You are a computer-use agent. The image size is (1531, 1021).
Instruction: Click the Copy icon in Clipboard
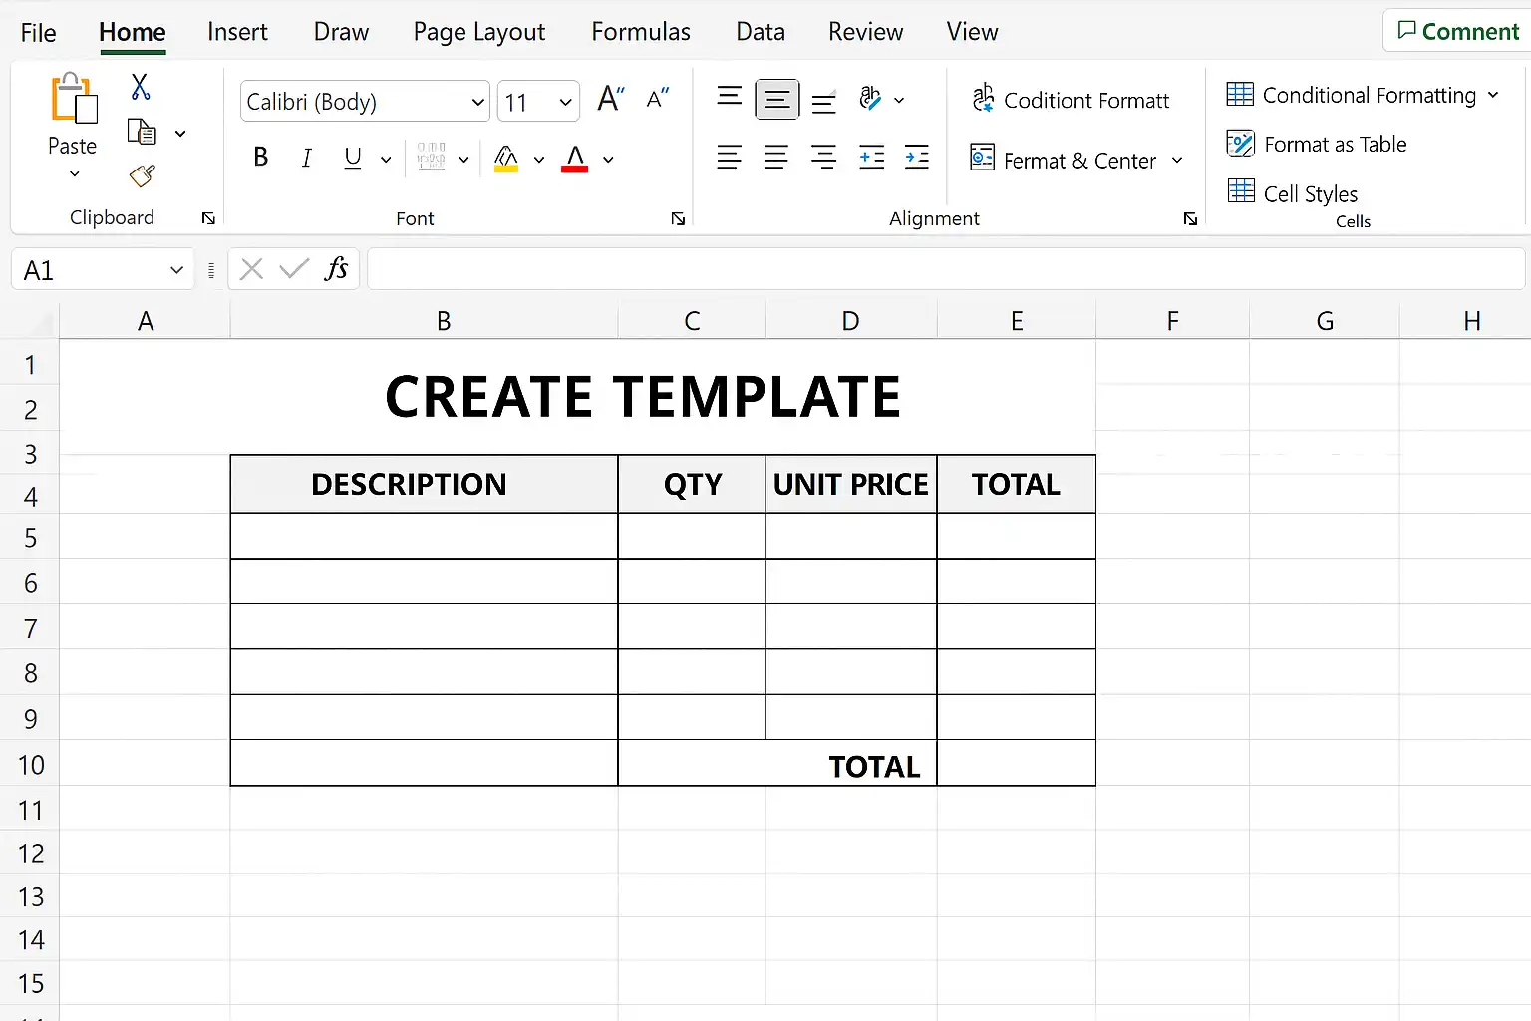[143, 132]
